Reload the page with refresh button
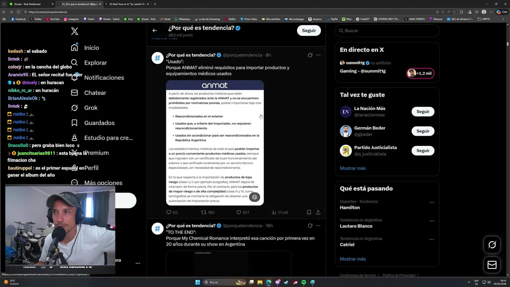Screen dimensions: 510x287 coord(18,12)
